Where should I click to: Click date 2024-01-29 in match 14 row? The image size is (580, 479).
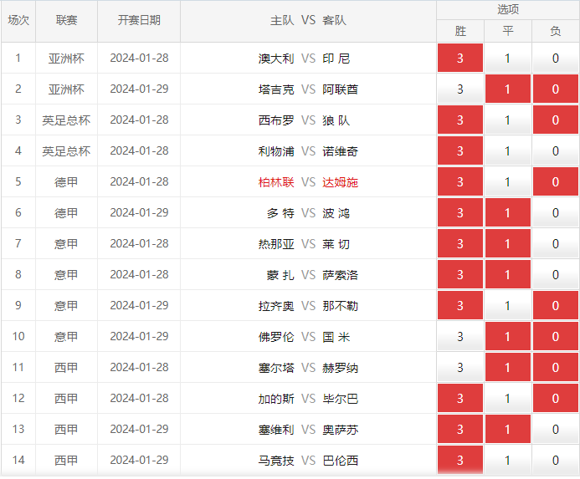point(139,460)
